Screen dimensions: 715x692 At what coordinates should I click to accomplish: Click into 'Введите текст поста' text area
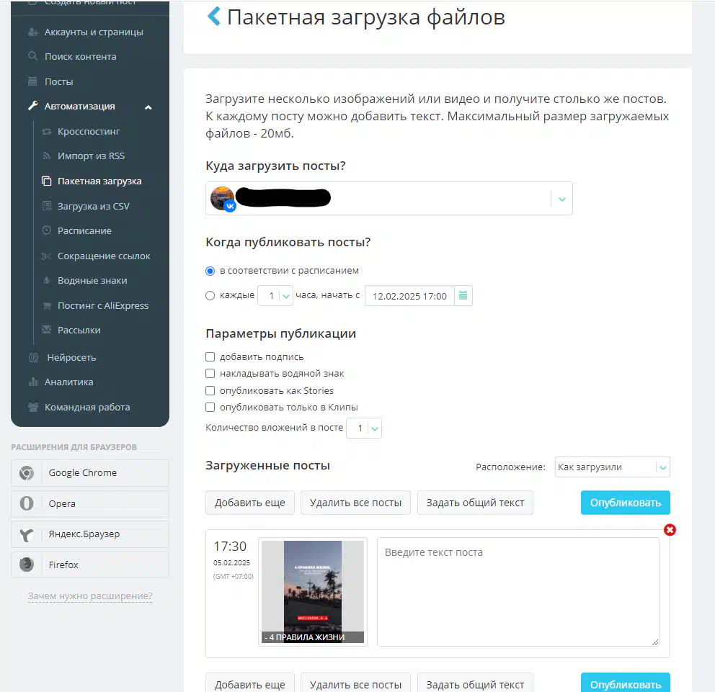point(518,592)
